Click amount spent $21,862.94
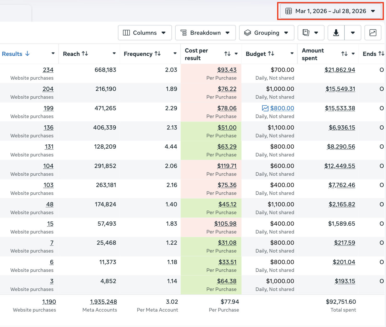Viewport: 386px width, 327px height. point(340,70)
